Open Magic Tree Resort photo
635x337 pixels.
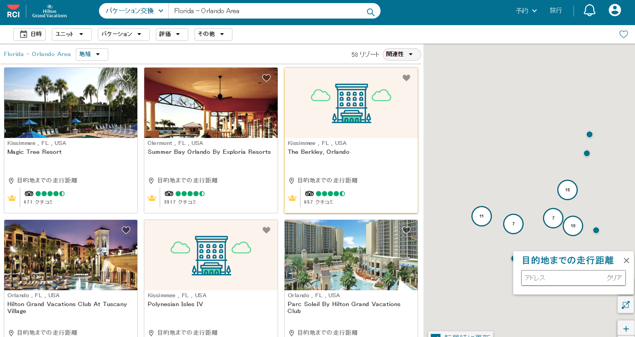[x=71, y=103]
